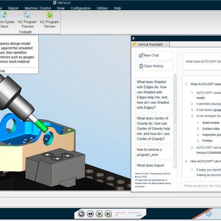Open the Configuration menu
This screenshot has height=221, width=221.
[x=81, y=8]
